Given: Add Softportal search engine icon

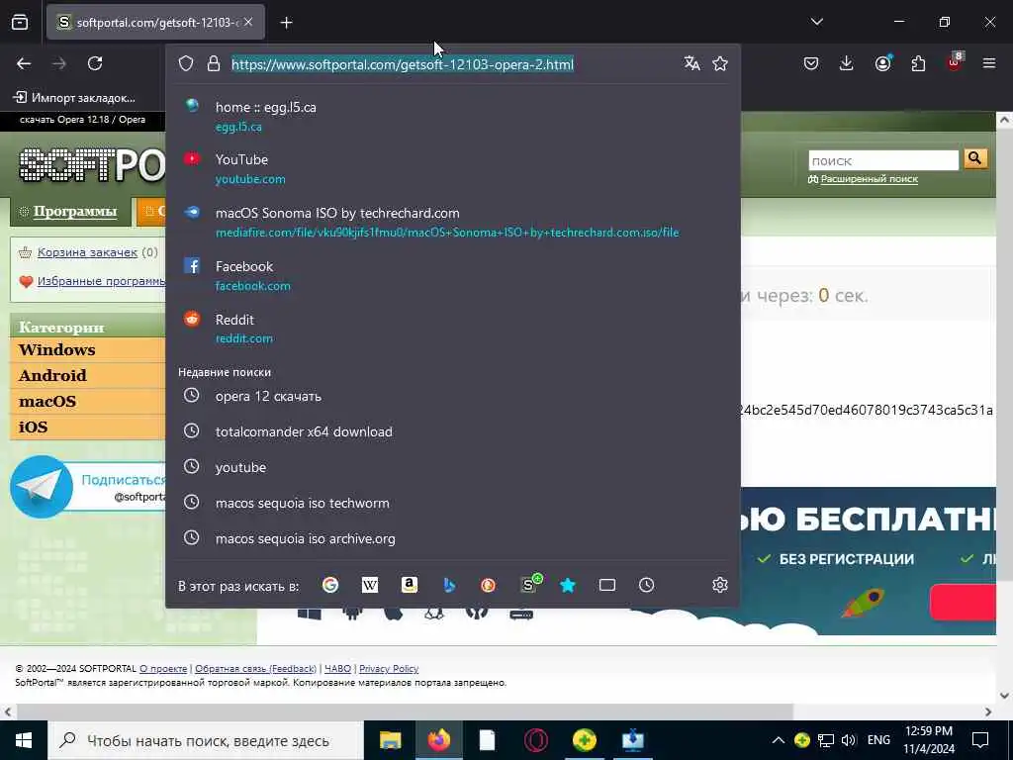Looking at the screenshot, I should click(x=529, y=584).
